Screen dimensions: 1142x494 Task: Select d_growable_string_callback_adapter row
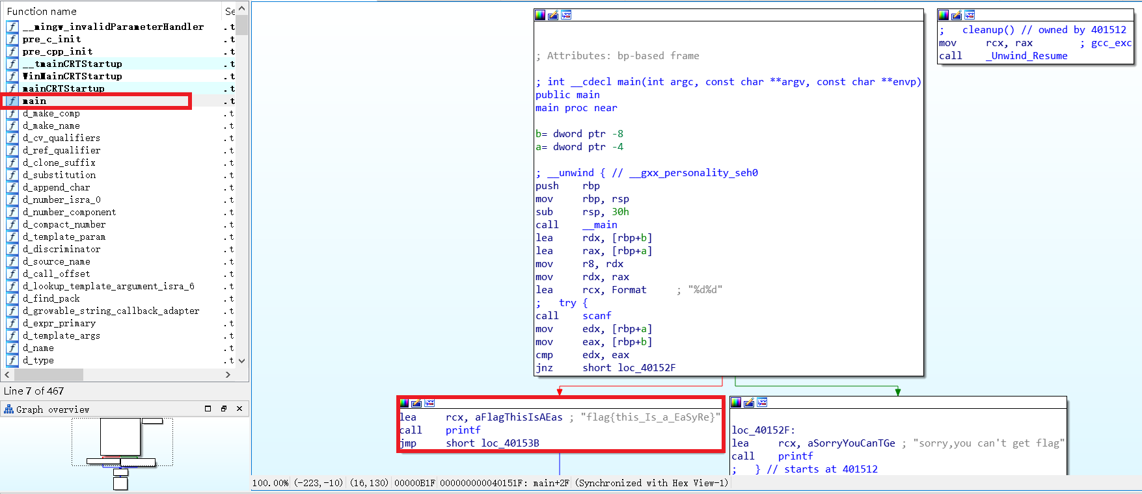coord(120,311)
